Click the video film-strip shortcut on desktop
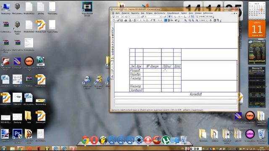269x151 pixels. pyautogui.click(x=87, y=7)
